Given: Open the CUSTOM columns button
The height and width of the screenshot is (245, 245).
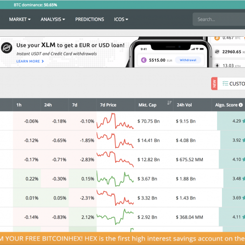Looking at the screenshot, I should click(x=231, y=84).
